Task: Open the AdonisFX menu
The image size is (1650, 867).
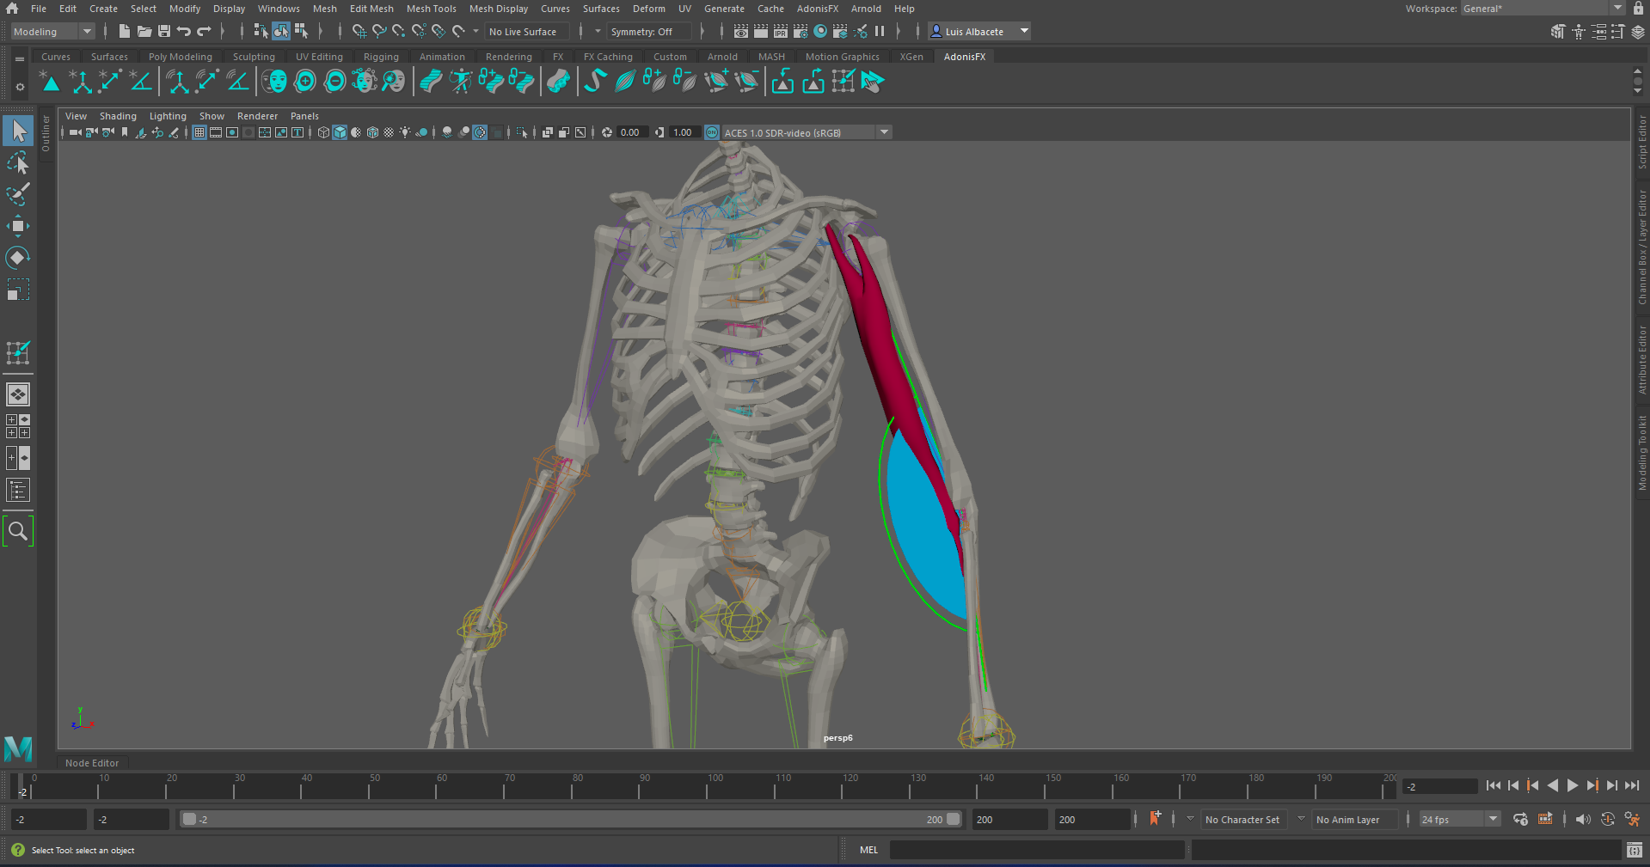Action: [817, 9]
